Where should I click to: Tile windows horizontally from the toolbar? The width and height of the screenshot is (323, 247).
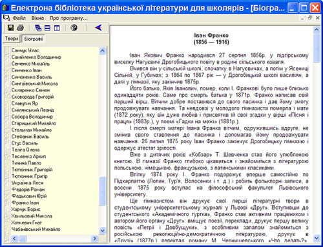coord(47,28)
